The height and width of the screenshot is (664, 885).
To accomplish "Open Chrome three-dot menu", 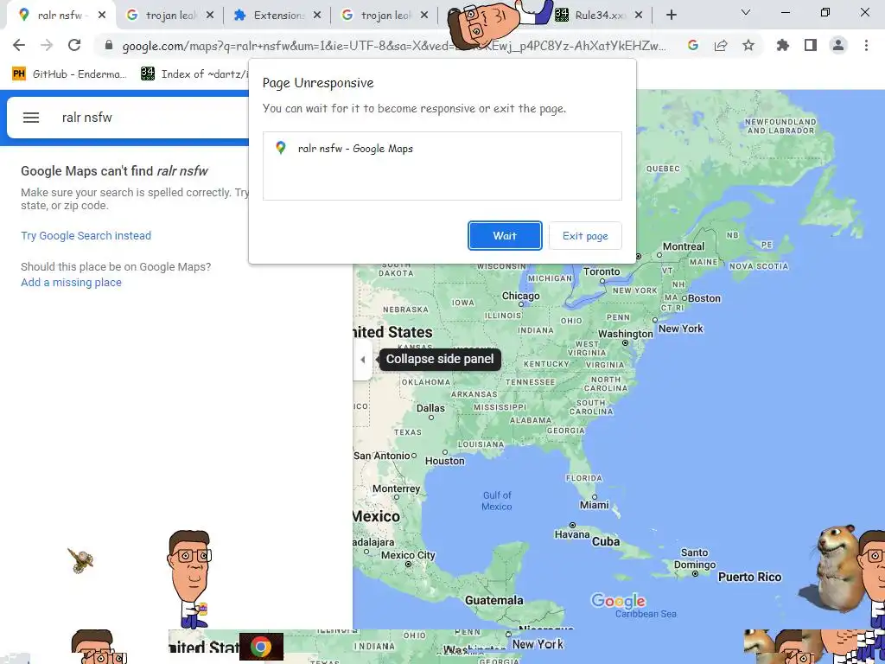I will [x=866, y=45].
